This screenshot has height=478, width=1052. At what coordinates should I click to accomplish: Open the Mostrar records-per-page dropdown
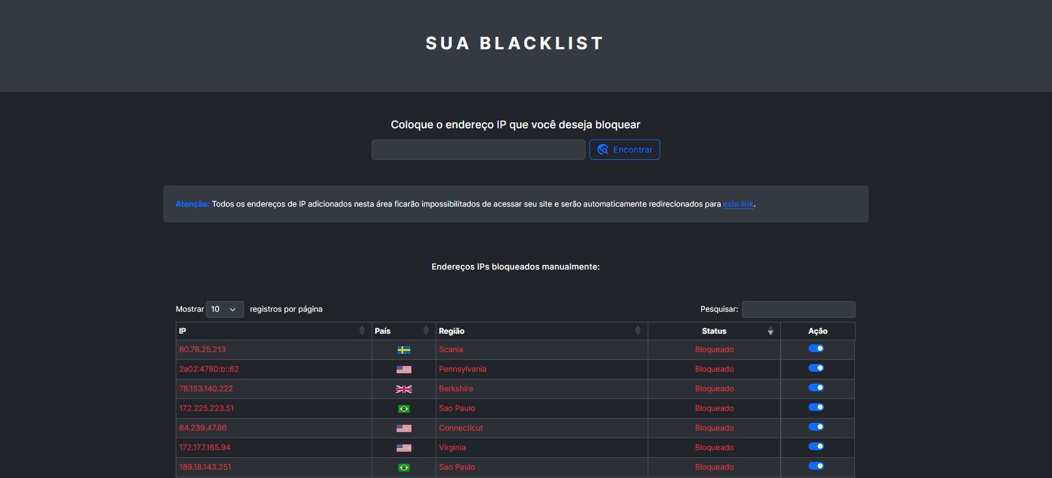(x=224, y=309)
